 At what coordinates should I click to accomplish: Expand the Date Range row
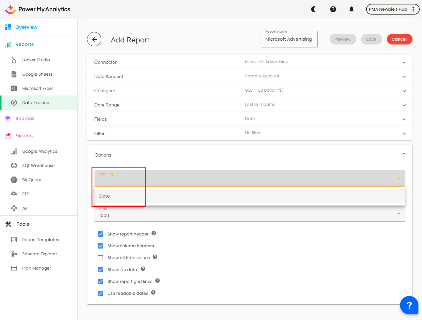pyautogui.click(x=404, y=105)
